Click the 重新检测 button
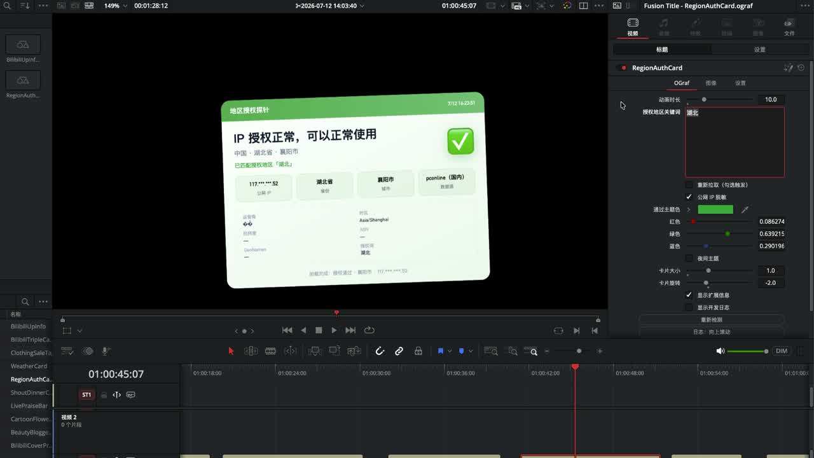Viewport: 814px width, 458px height. coord(711,320)
